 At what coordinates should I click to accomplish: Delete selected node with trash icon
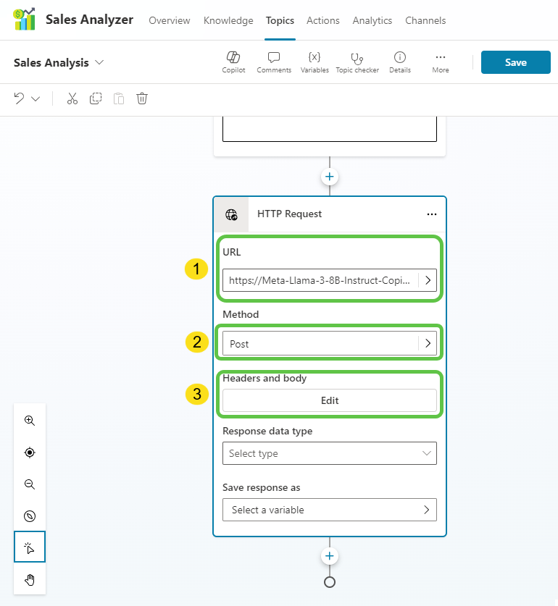click(142, 98)
